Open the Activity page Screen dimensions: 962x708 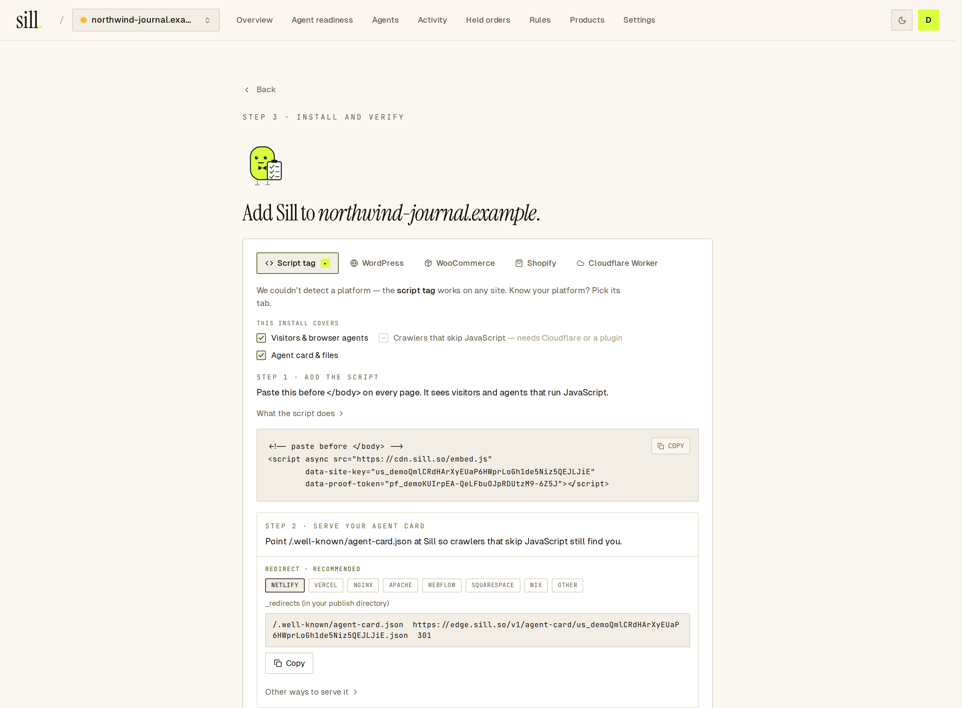point(432,20)
